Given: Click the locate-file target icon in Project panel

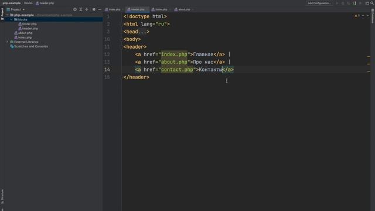Looking at the screenshot, I should pos(75,9).
